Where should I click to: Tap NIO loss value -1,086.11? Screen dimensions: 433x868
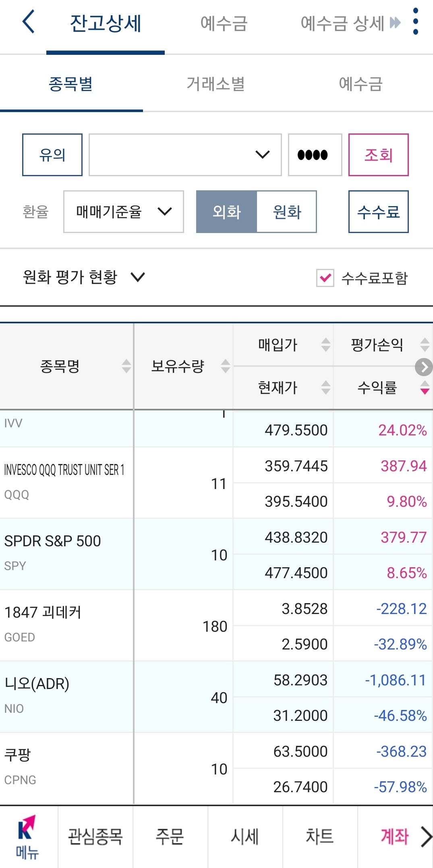click(396, 680)
